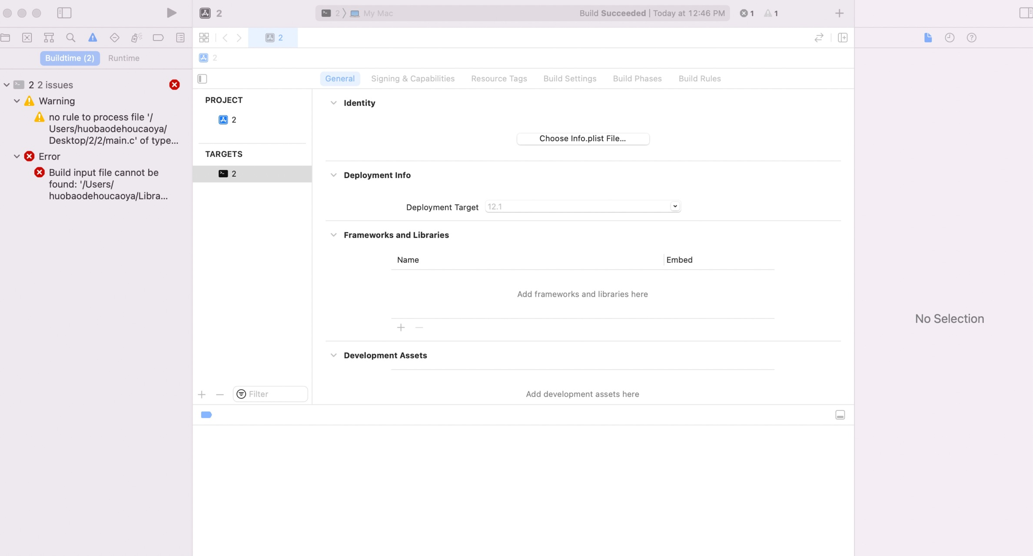The height and width of the screenshot is (556, 1033).
Task: Open the Source Control navigator icon
Action: pos(27,38)
